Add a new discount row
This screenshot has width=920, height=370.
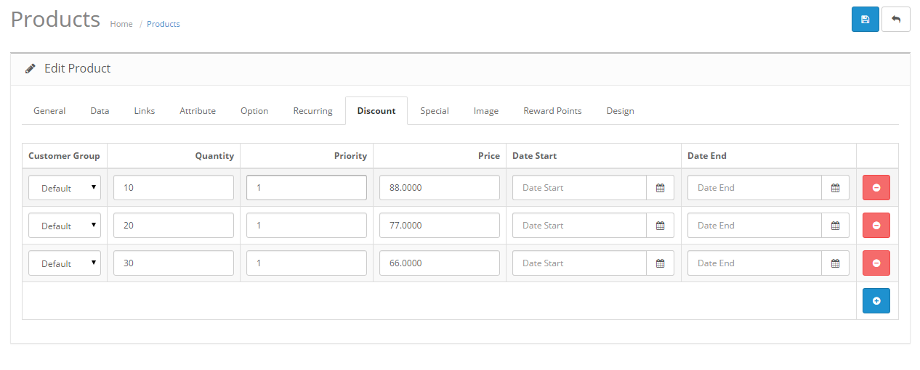tap(876, 301)
